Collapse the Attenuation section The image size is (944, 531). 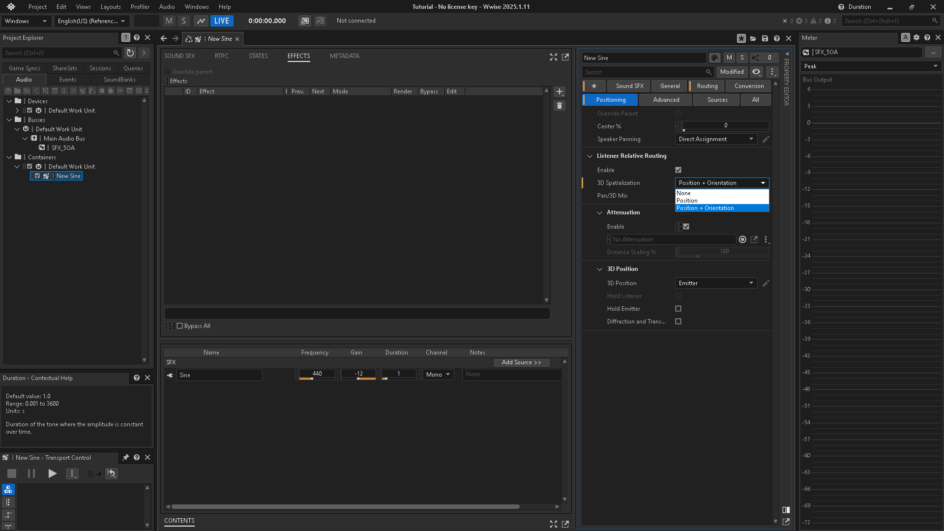[x=599, y=213]
